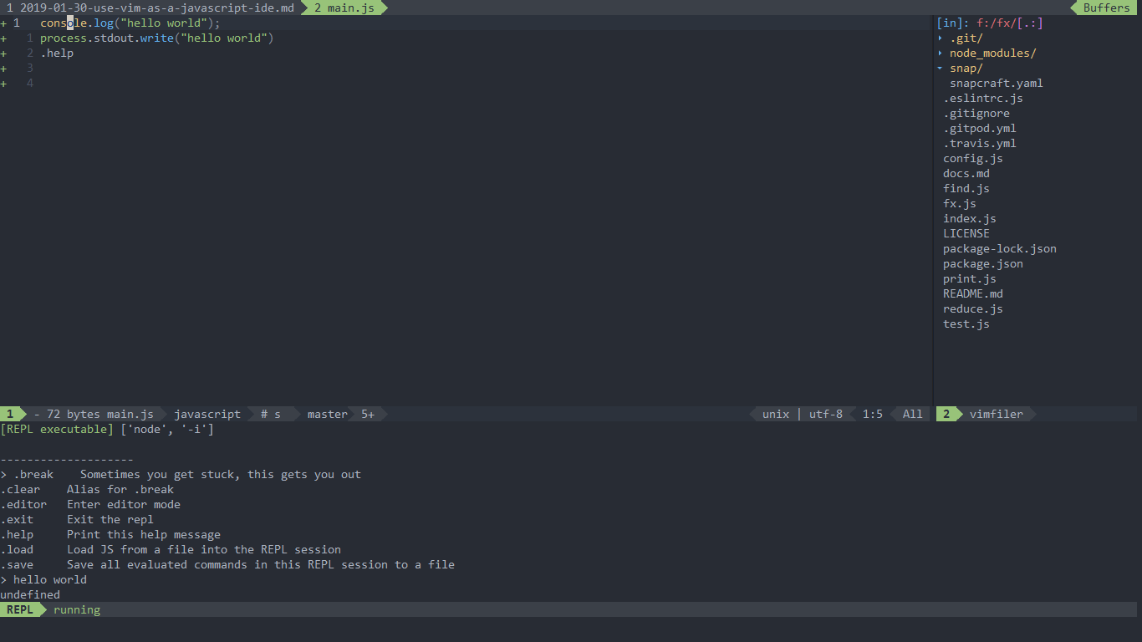Open print.js from the file tree

click(x=970, y=278)
